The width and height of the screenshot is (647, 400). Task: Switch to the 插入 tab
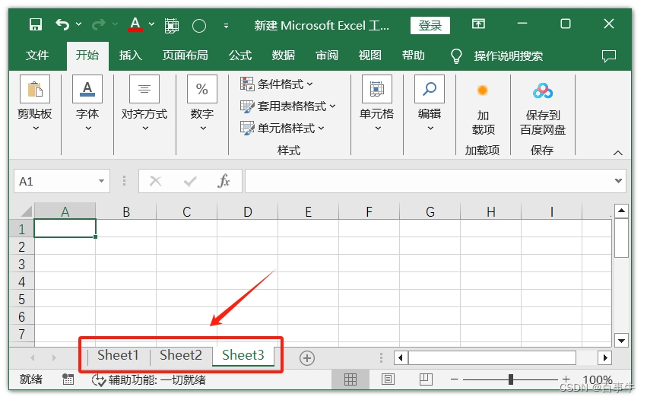coord(131,56)
